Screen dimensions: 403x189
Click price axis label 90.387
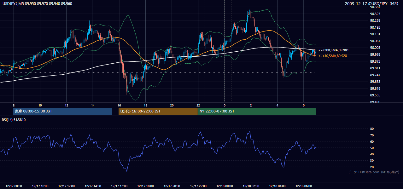[375, 7]
